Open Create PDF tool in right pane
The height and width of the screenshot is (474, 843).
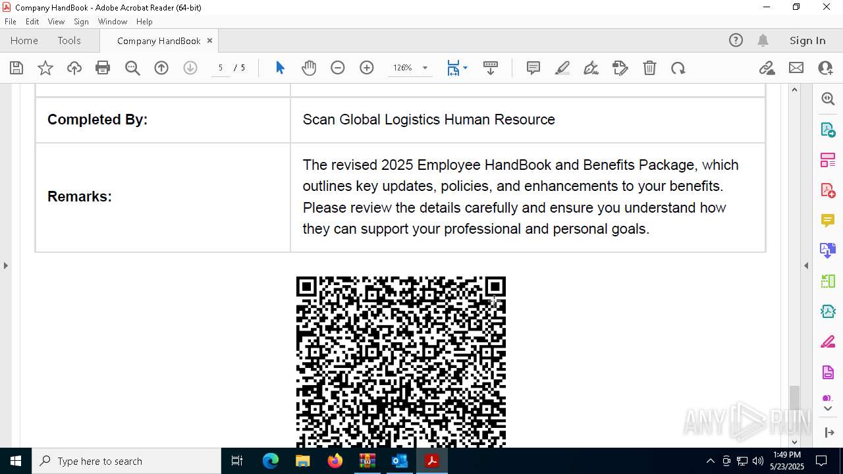828,190
